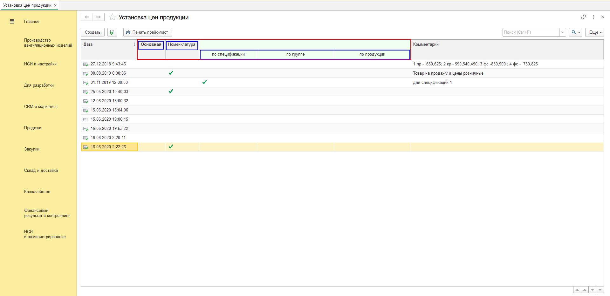Click the Печать прайс-лист button
This screenshot has height=296, width=610.
(x=147, y=32)
